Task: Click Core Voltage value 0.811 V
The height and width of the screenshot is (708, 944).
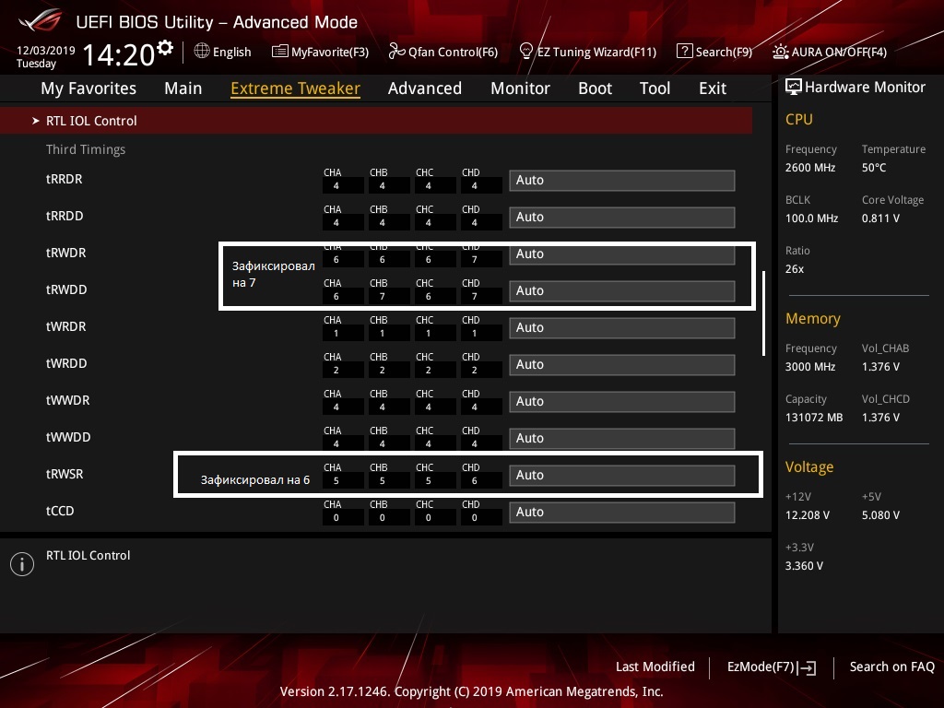Action: click(880, 218)
